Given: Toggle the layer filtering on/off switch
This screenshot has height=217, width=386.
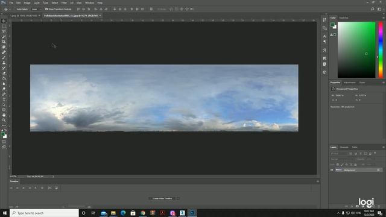Looking at the screenshot, I should coord(375,153).
